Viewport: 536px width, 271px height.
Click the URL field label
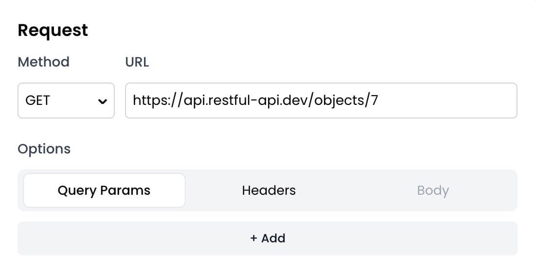tap(137, 62)
